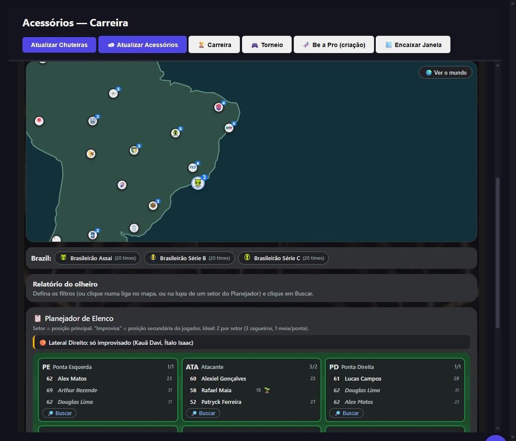Click the Encaixar Janela button

tap(413, 45)
